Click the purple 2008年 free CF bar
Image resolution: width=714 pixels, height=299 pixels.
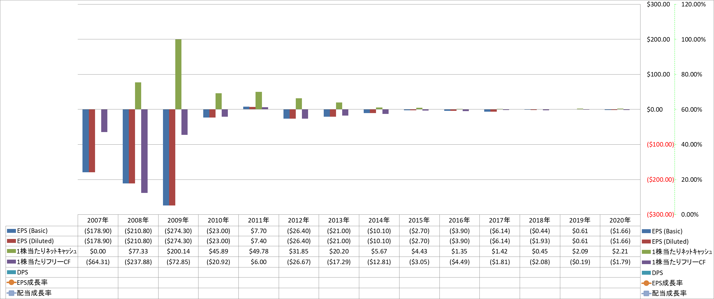pos(144,151)
